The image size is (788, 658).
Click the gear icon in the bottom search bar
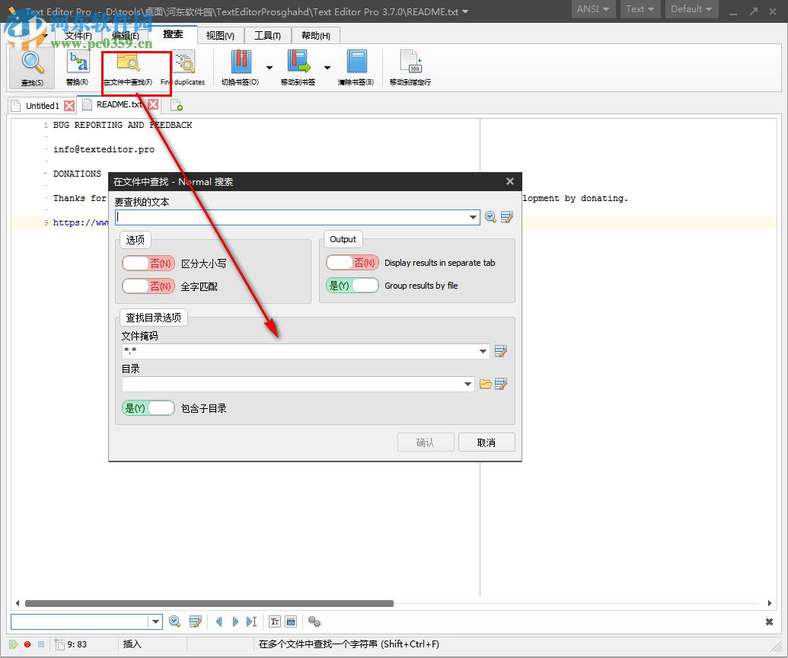[314, 621]
